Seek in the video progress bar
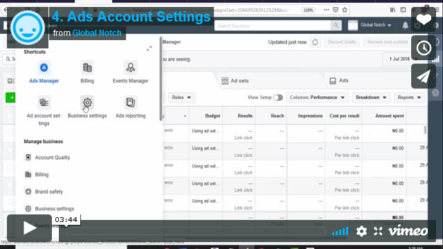Viewport: 443px width, 249px height. [x=195, y=231]
